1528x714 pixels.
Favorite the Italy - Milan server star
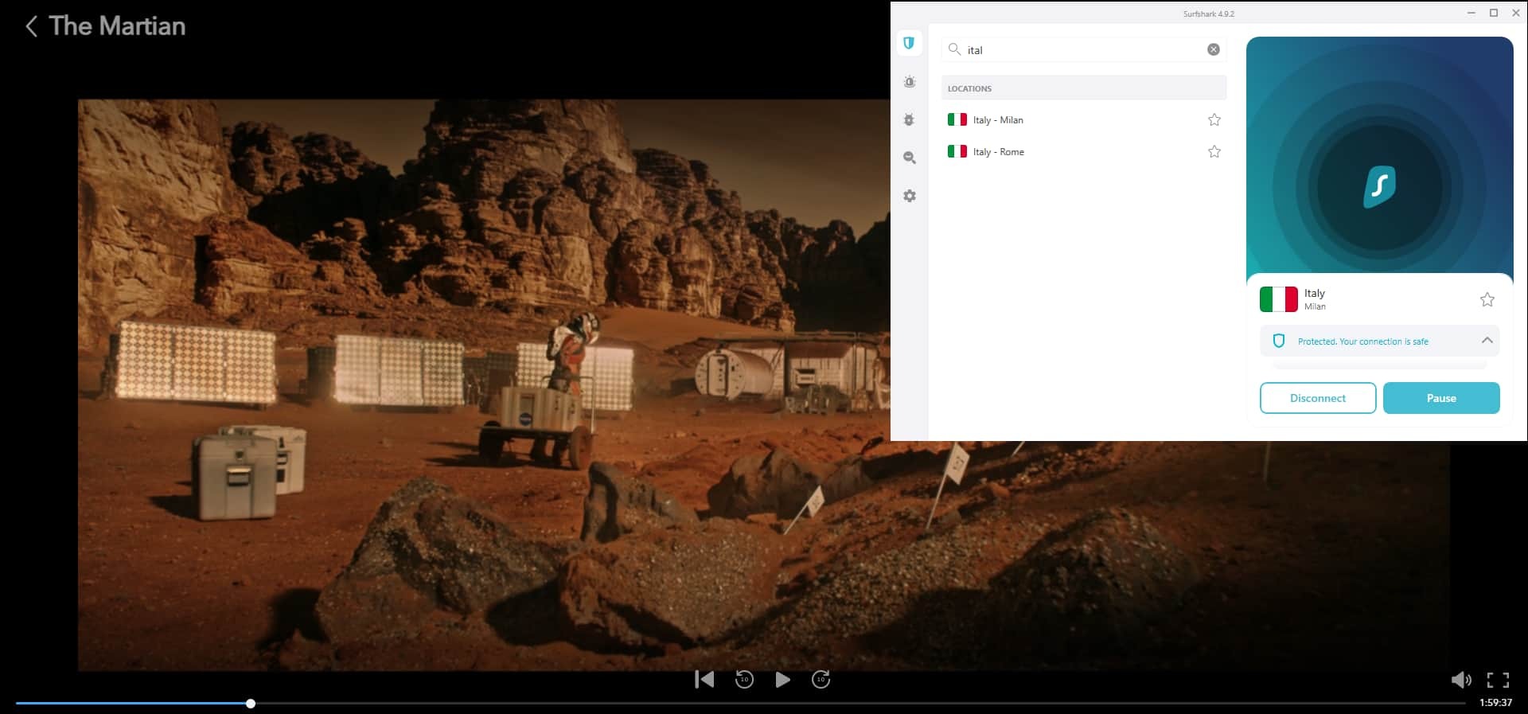pos(1214,119)
